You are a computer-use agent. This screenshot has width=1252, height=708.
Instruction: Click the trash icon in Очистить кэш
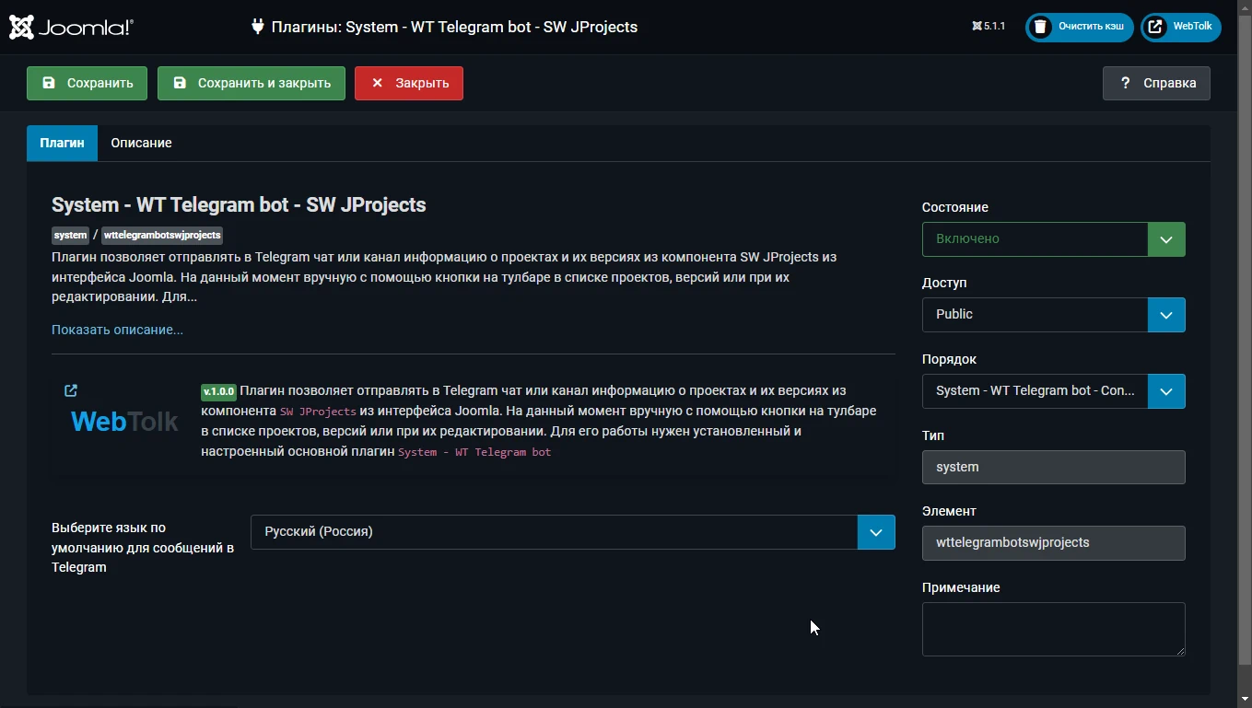[1041, 27]
